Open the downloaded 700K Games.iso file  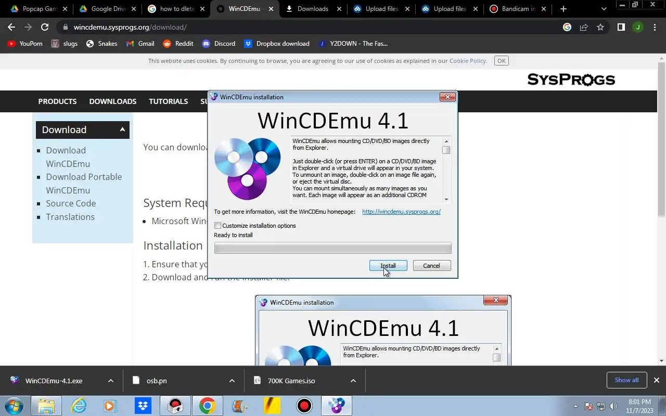[x=291, y=381]
